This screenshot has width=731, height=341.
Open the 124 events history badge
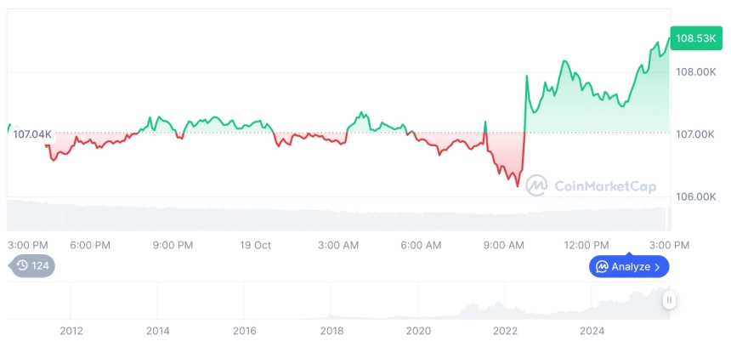[x=32, y=265]
